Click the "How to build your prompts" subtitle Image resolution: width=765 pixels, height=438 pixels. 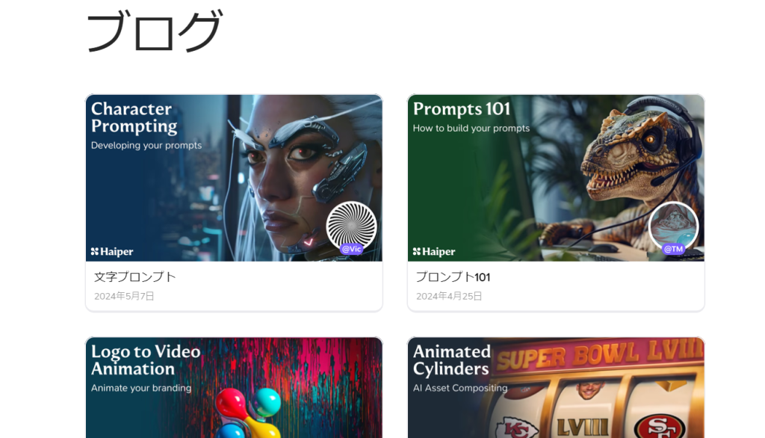(471, 129)
